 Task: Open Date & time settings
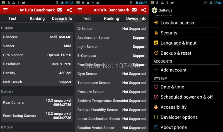[186, 87]
